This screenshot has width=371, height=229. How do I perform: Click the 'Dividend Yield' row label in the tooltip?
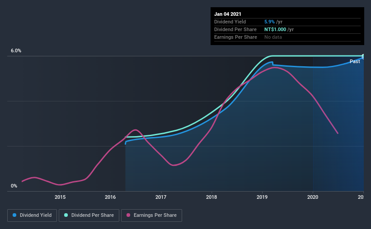[230, 22]
